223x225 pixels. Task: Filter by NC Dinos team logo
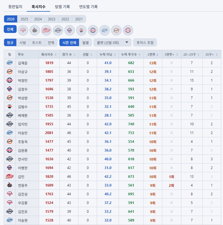pos(58,30)
